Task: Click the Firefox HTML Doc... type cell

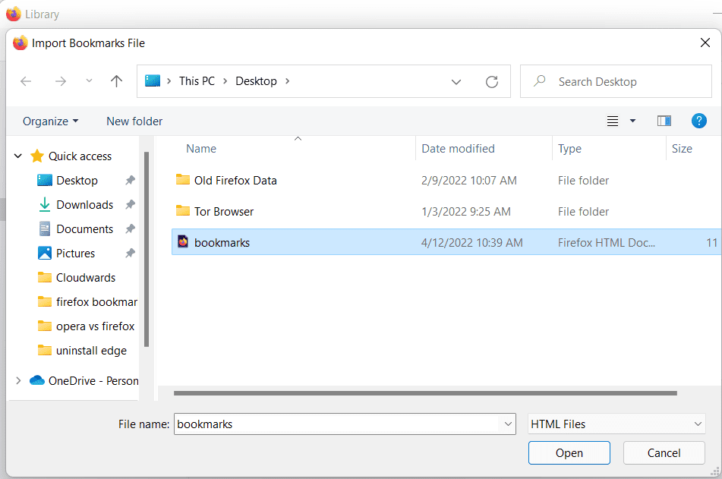Action: [607, 243]
